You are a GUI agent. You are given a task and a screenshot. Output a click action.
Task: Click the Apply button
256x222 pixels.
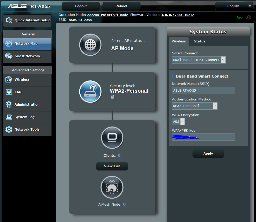pos(208,153)
